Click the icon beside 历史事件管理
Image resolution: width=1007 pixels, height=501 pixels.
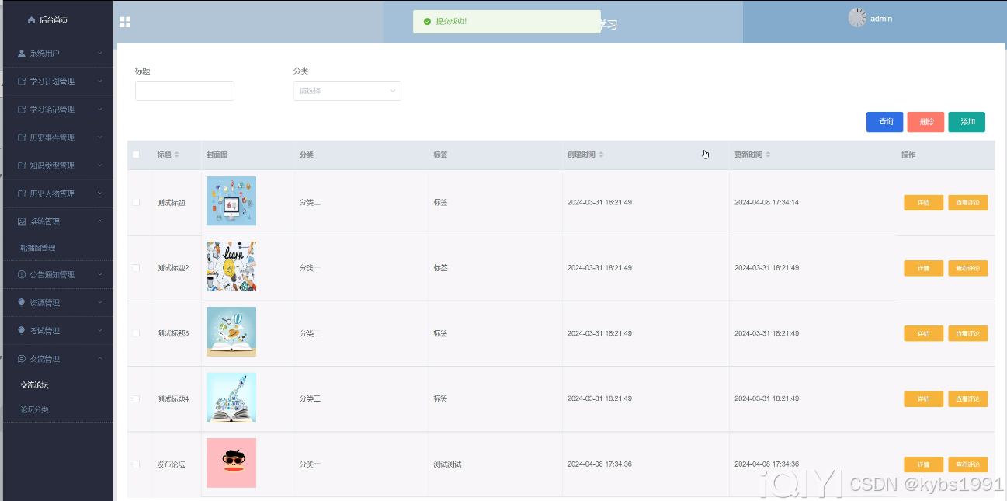[x=22, y=137]
